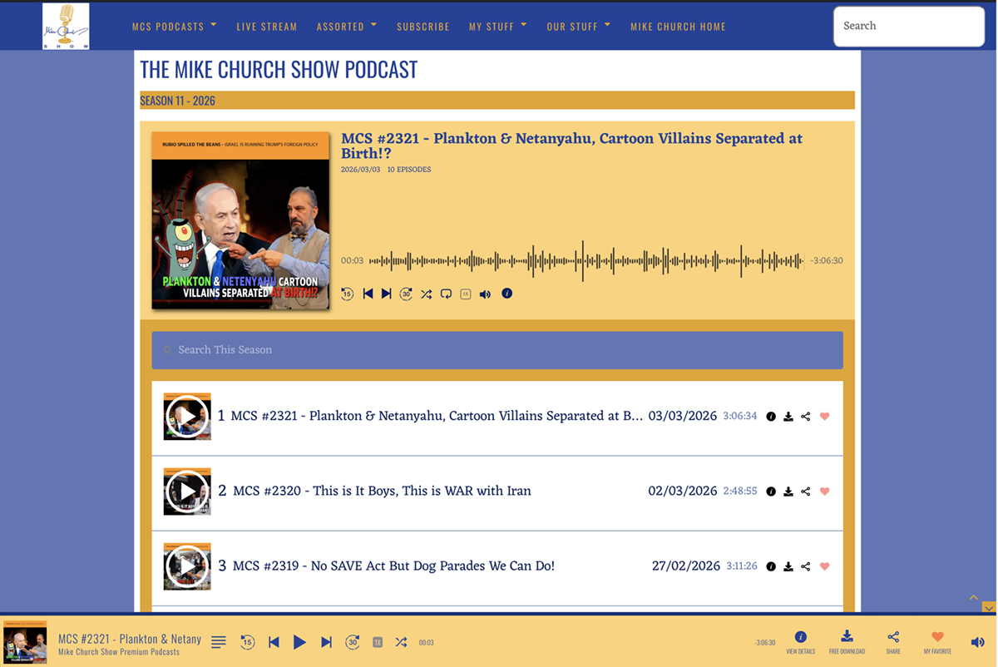
Task: Favorite episode MCS #2321 with the heart
Action: pyautogui.click(x=824, y=416)
